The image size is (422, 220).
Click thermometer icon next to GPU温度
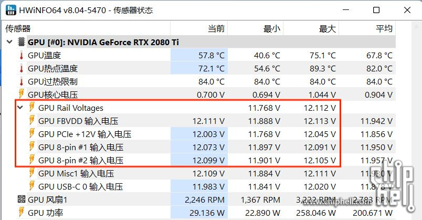[22, 55]
